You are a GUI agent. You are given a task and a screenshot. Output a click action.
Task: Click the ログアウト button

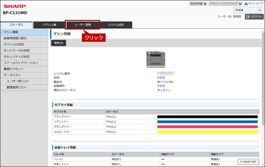(254, 17)
